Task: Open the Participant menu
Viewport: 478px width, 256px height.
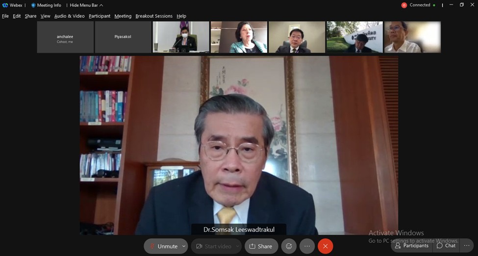Action: pyautogui.click(x=100, y=16)
